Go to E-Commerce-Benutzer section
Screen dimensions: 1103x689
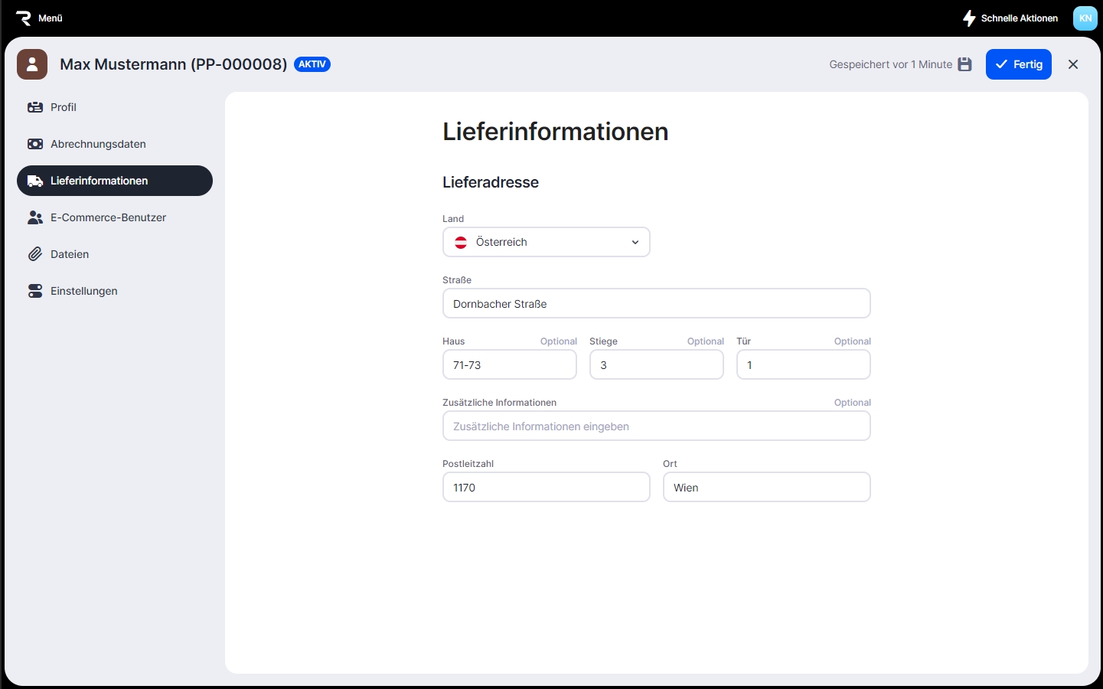(x=108, y=217)
